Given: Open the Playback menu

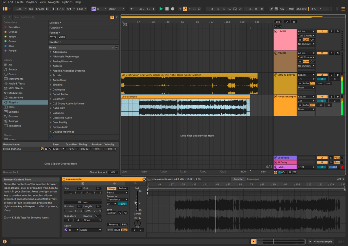Looking at the screenshot, I should (32, 2).
